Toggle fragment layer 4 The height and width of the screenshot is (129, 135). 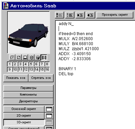(x=26, y=64)
